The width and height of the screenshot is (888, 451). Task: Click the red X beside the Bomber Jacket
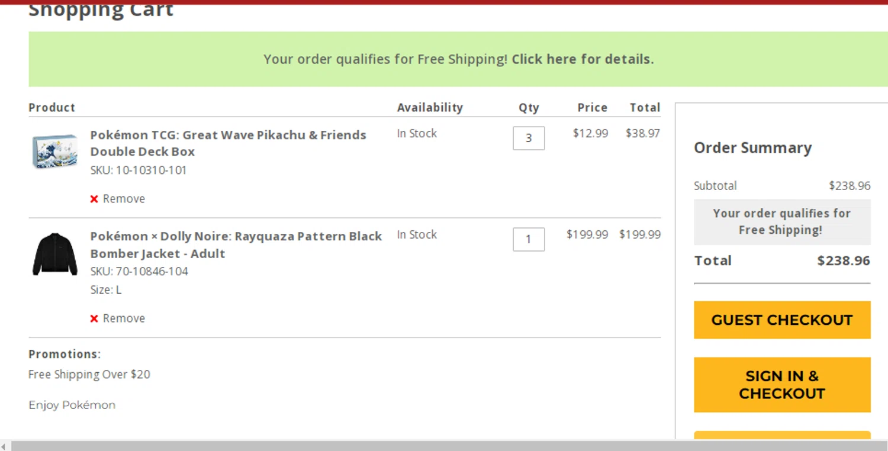tap(94, 318)
